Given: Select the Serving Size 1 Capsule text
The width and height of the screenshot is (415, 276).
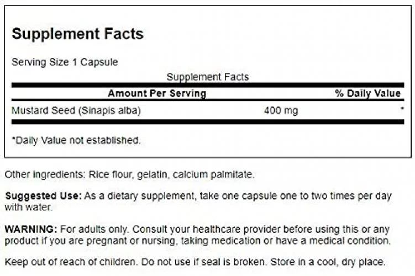Looking at the screenshot, I should click(x=65, y=62).
